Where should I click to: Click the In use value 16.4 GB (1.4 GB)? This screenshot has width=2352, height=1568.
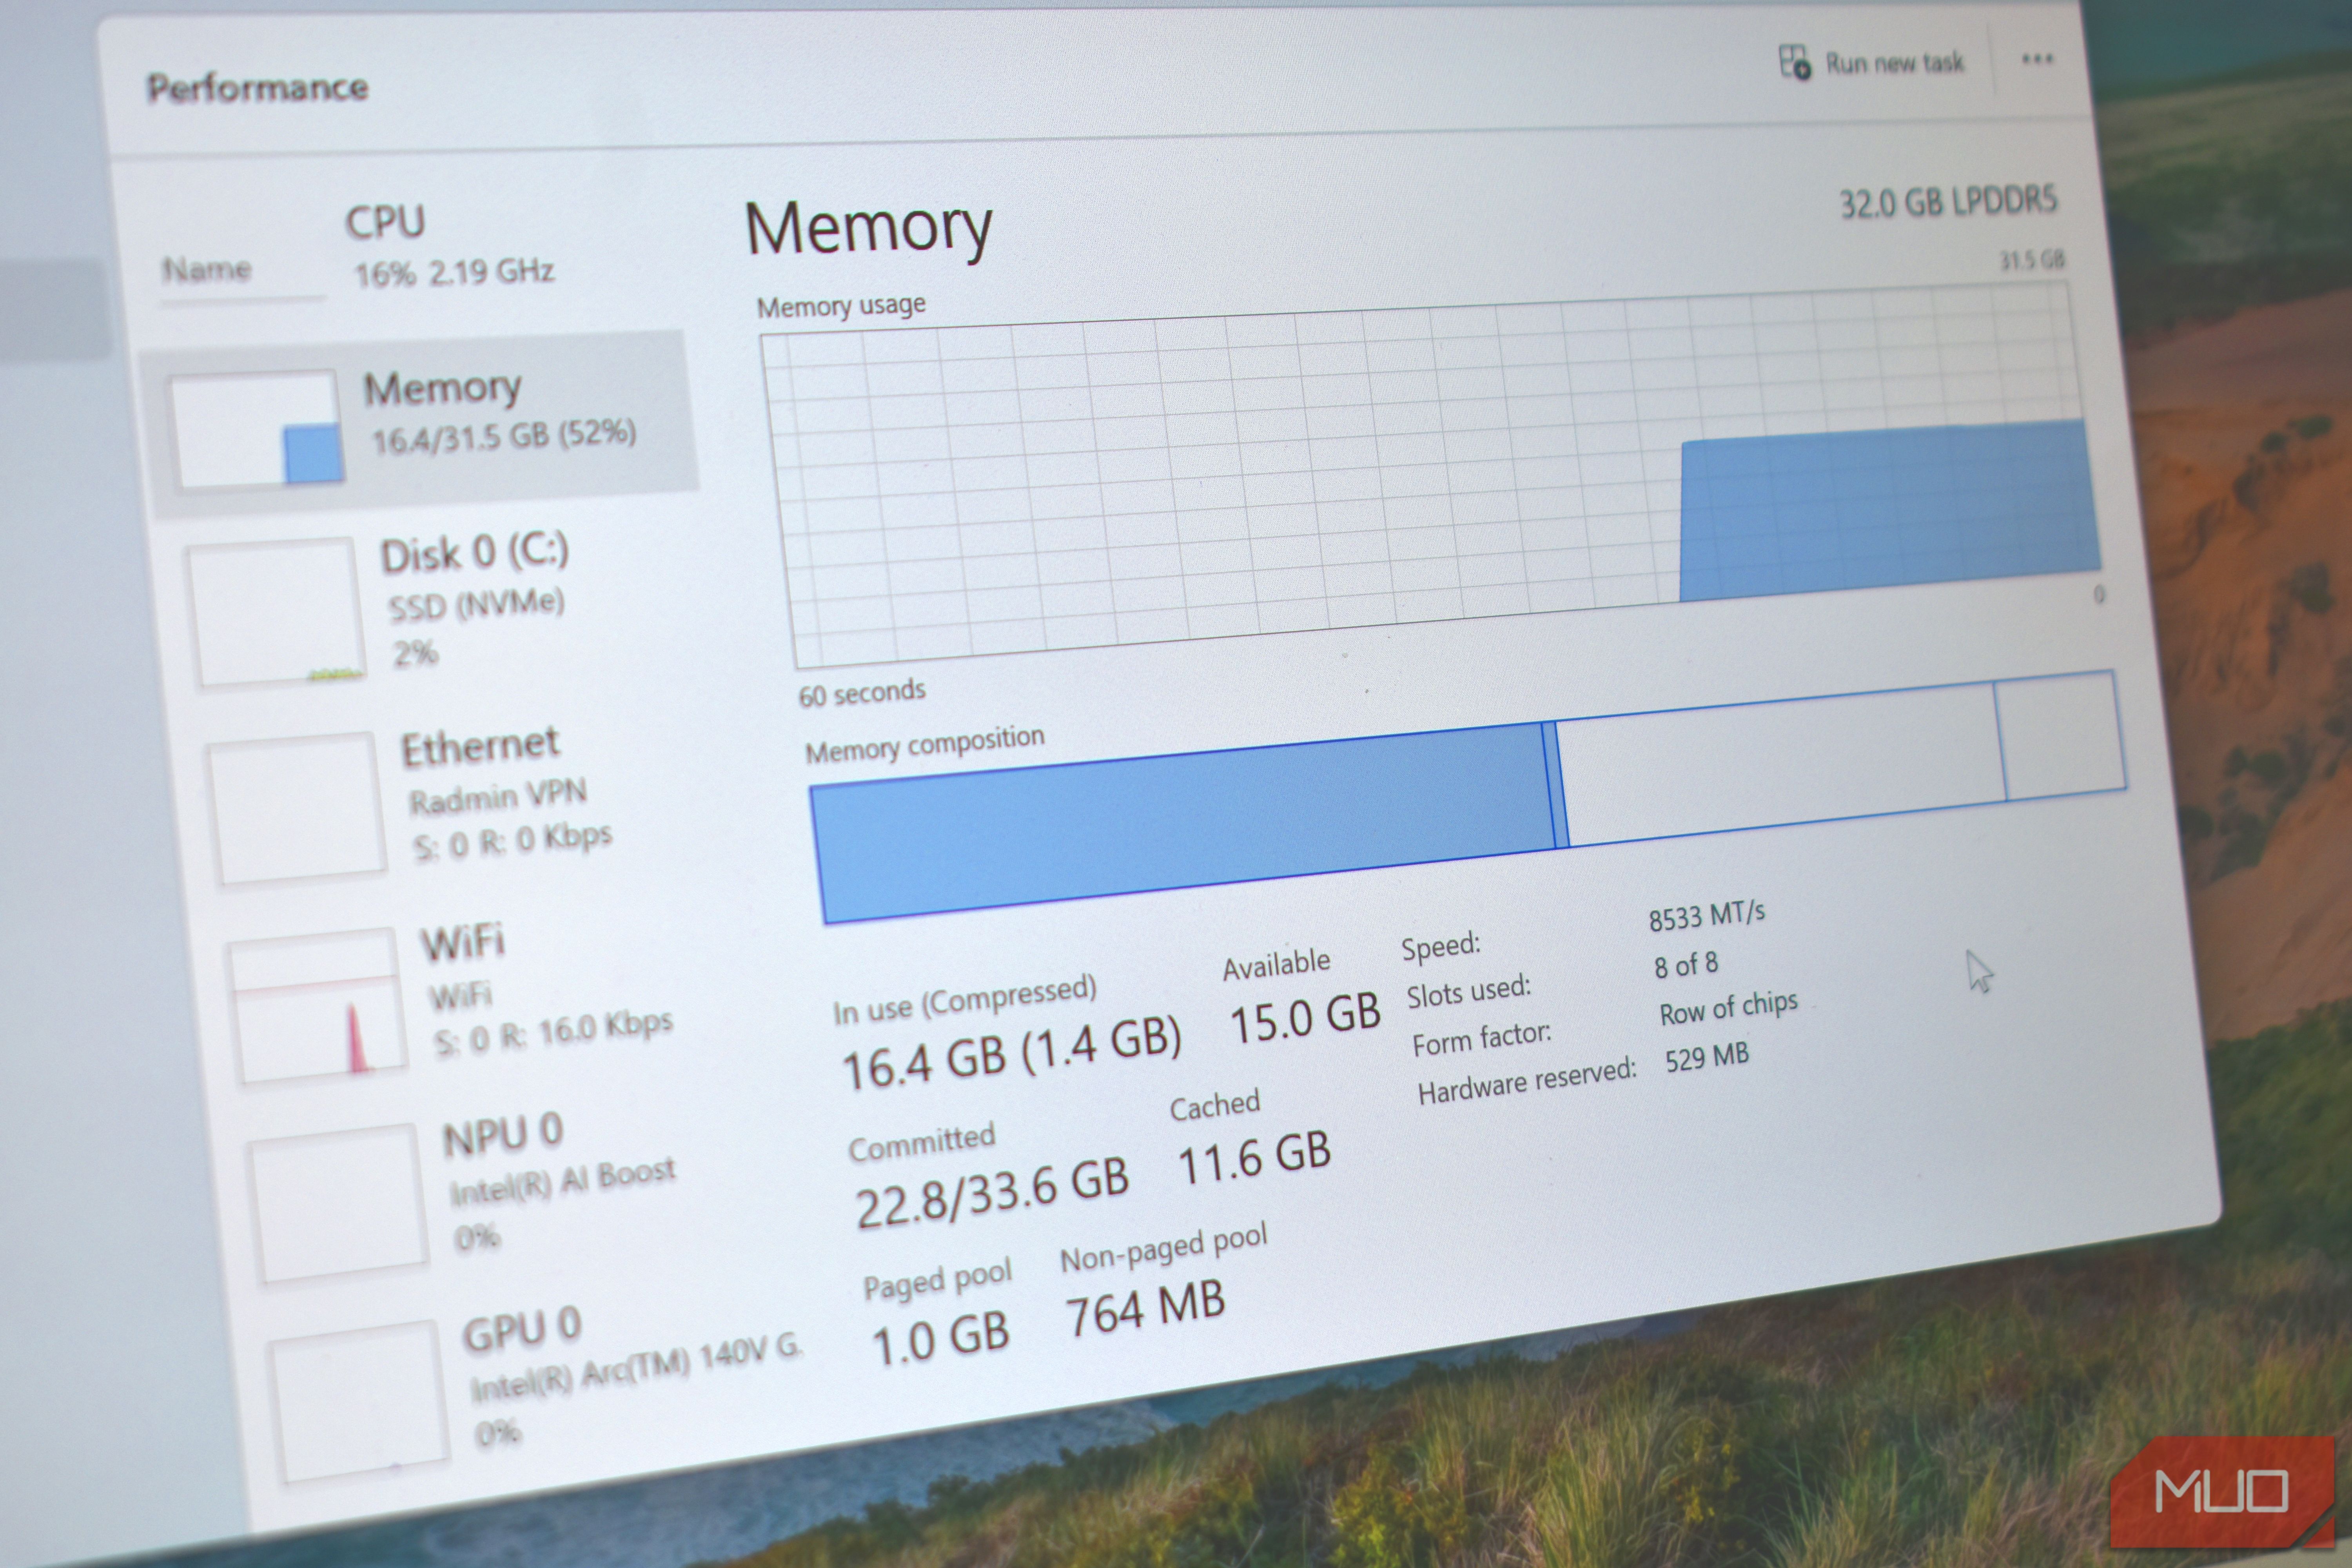(x=1012, y=1052)
